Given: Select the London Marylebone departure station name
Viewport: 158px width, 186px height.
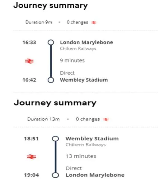Looking at the screenshot, I should click(86, 42).
